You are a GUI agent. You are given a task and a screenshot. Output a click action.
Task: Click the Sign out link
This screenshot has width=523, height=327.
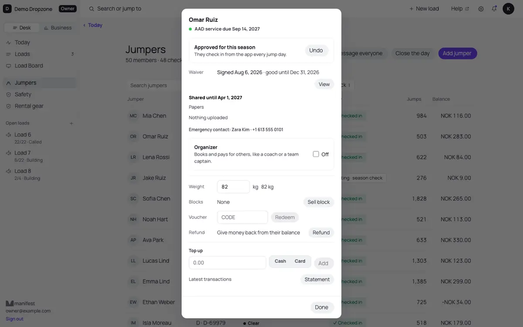click(x=14, y=319)
